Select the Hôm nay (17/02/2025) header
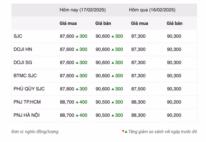 (x=82, y=10)
